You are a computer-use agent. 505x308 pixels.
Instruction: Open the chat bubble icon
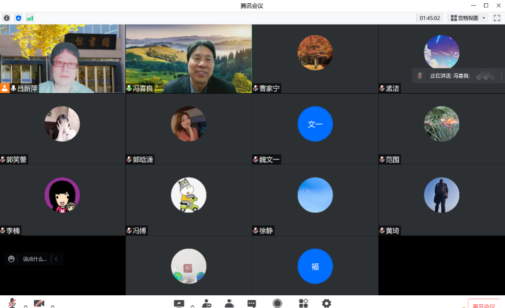coord(252,304)
